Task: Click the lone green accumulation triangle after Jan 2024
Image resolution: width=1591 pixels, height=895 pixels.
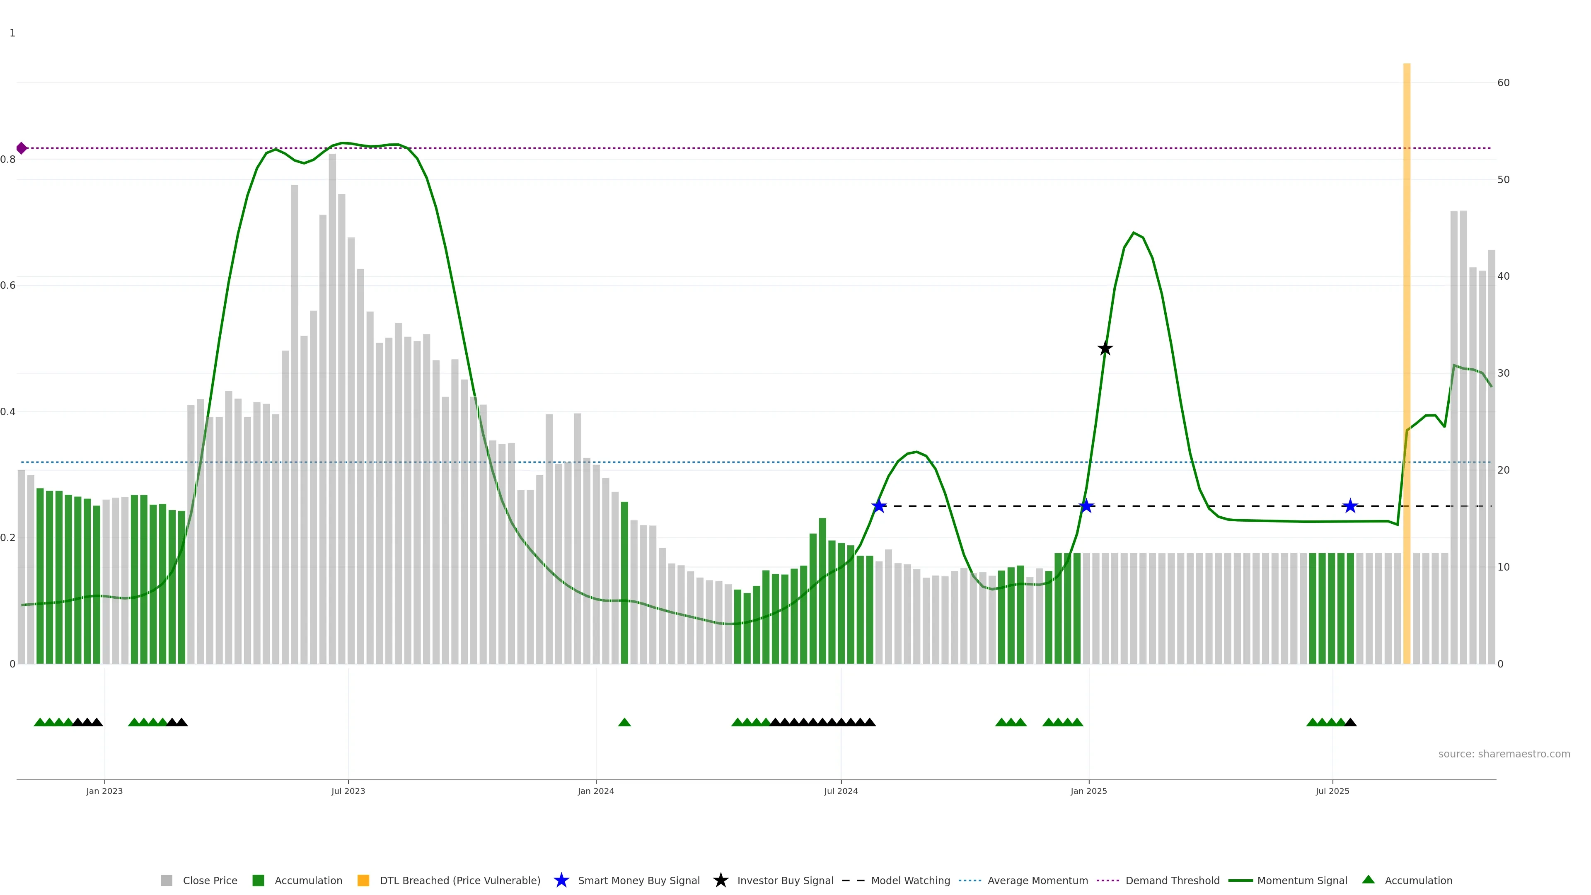Action: pyautogui.click(x=624, y=722)
